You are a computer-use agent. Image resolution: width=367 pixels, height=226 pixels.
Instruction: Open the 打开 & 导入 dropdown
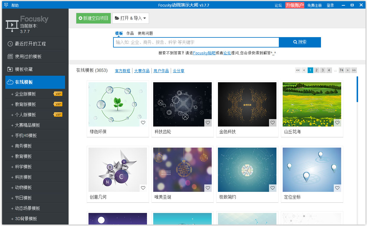(x=131, y=18)
